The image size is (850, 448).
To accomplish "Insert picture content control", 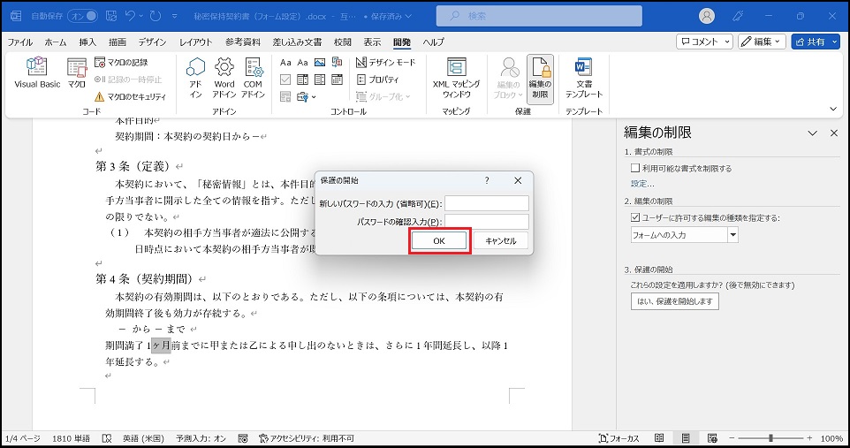I will [320, 63].
